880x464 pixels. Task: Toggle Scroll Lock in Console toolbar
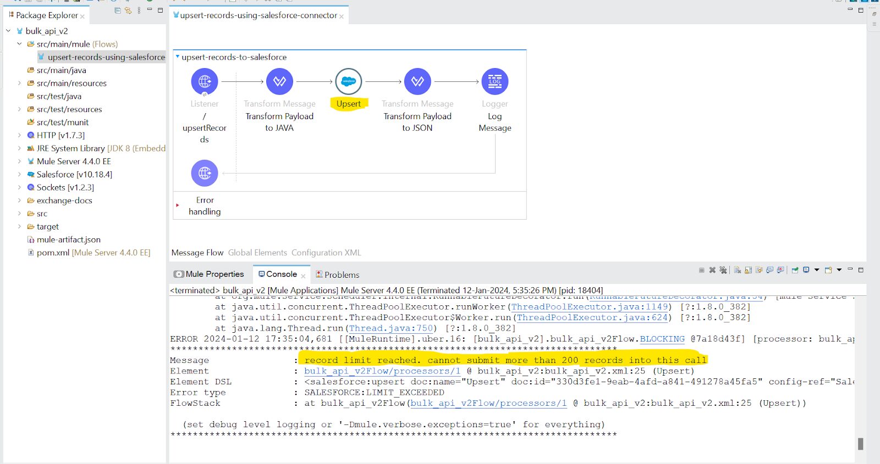(x=749, y=270)
